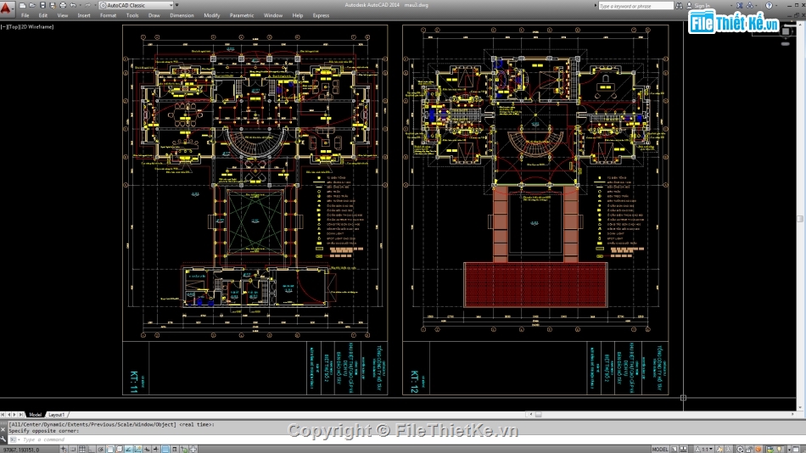Click the MODEL space button in status bar
The image size is (806, 453).
[x=660, y=450]
